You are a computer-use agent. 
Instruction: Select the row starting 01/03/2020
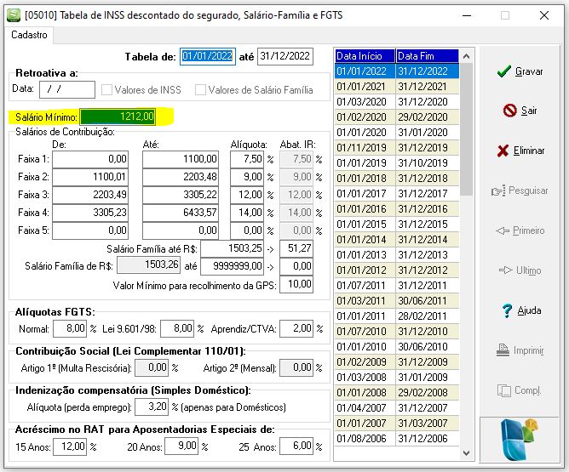[x=397, y=102]
